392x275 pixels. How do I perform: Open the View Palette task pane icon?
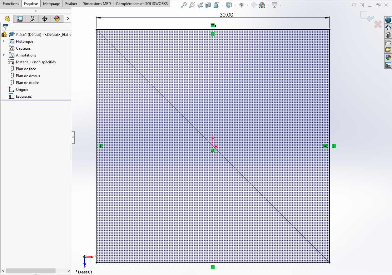pos(388,50)
